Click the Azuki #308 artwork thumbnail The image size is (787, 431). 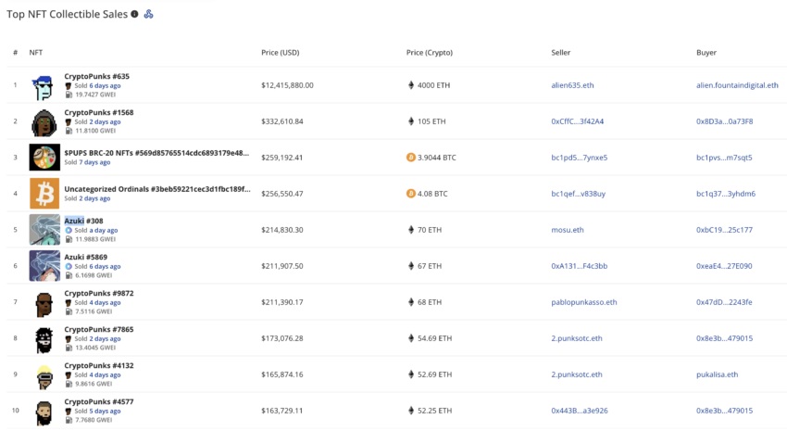click(x=44, y=230)
